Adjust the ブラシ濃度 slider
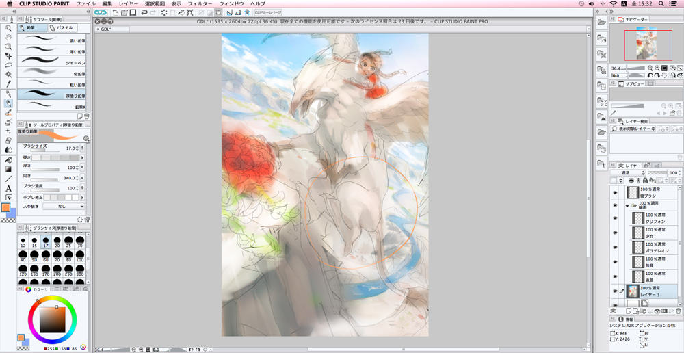The image size is (684, 353). (45, 189)
